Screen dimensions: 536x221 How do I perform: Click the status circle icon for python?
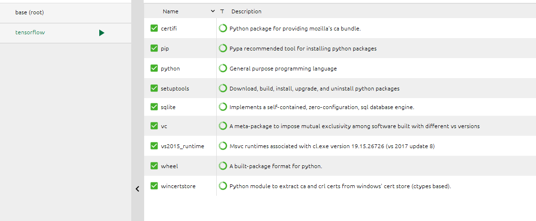tap(222, 69)
